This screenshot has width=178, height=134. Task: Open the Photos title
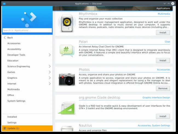pyautogui.click(x=84, y=70)
